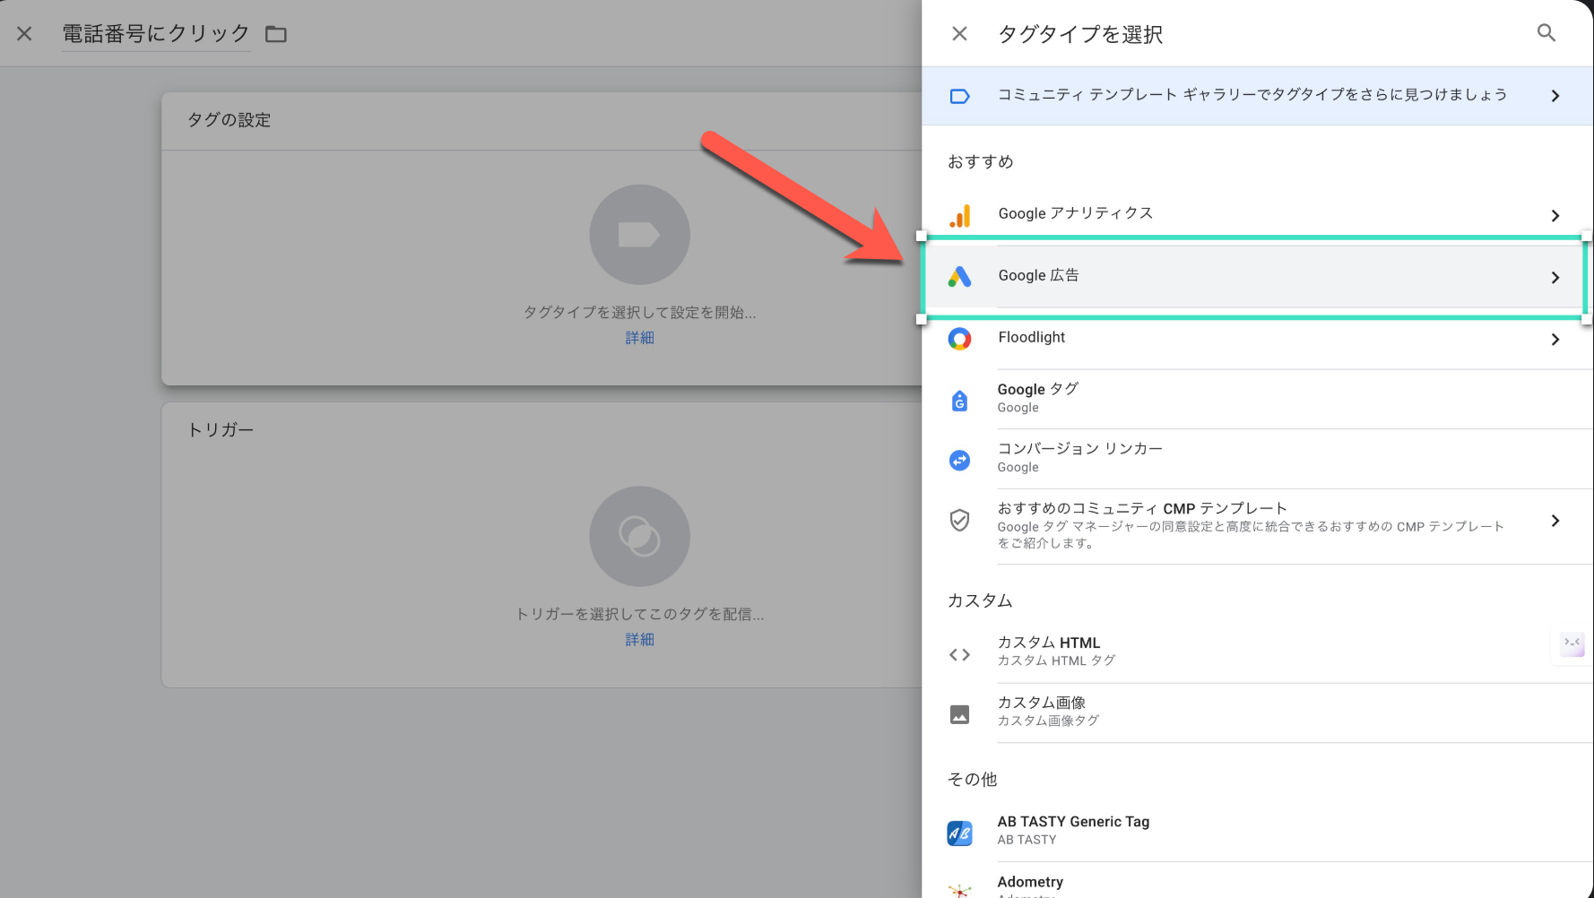Click the コミュニティ テンプレート ギャラリー banner text
Viewport: 1594px width, 898px height.
pyautogui.click(x=1252, y=95)
